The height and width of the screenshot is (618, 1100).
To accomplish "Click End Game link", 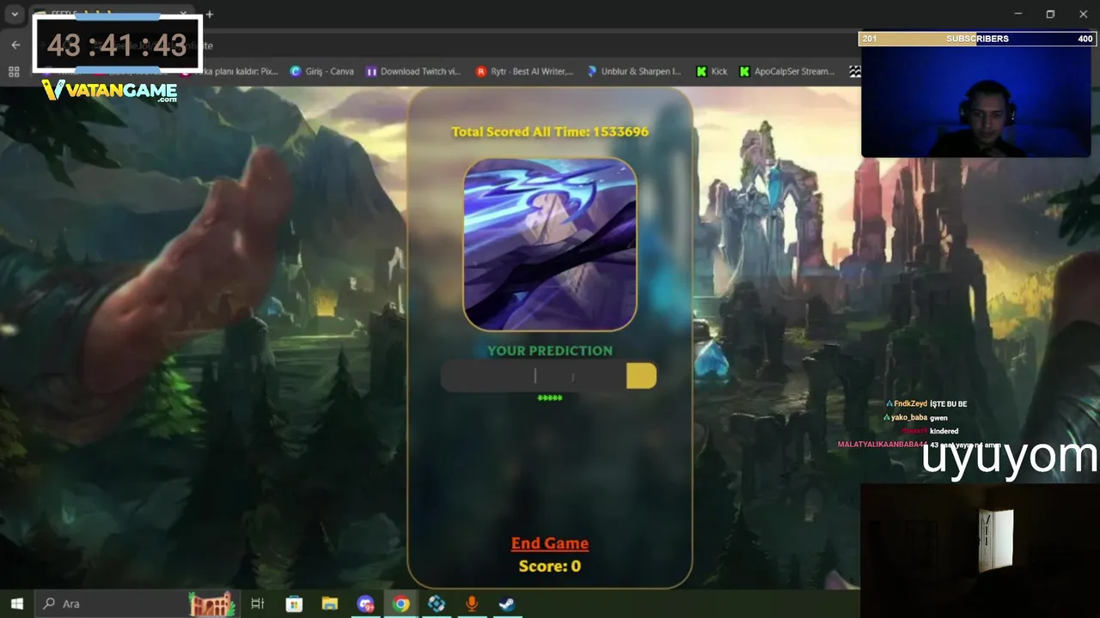I will click(550, 543).
